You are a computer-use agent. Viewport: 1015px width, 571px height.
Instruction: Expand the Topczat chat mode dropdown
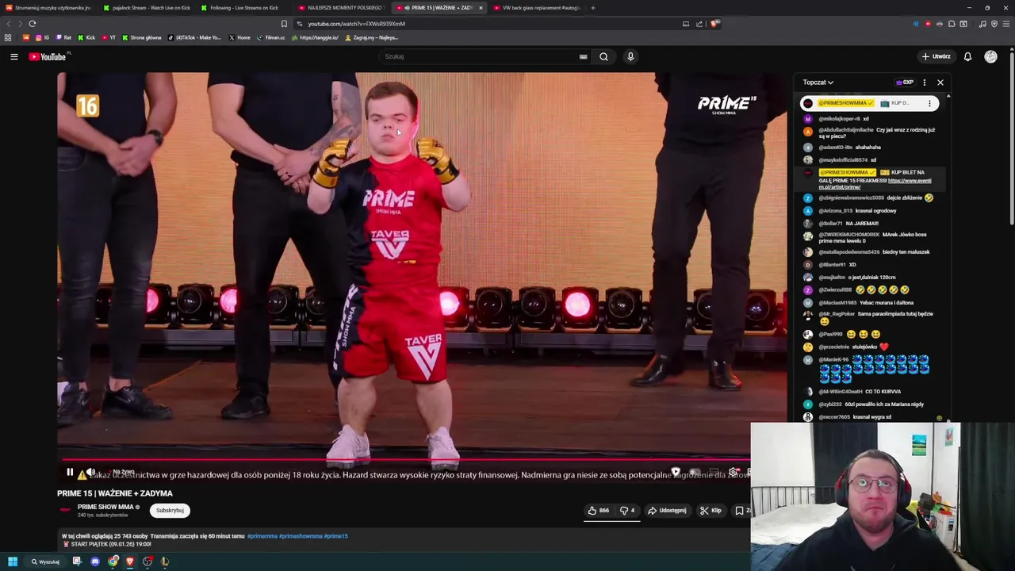(818, 82)
